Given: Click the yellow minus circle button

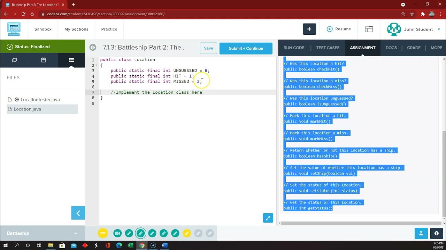Looking at the screenshot, I should 103,233.
